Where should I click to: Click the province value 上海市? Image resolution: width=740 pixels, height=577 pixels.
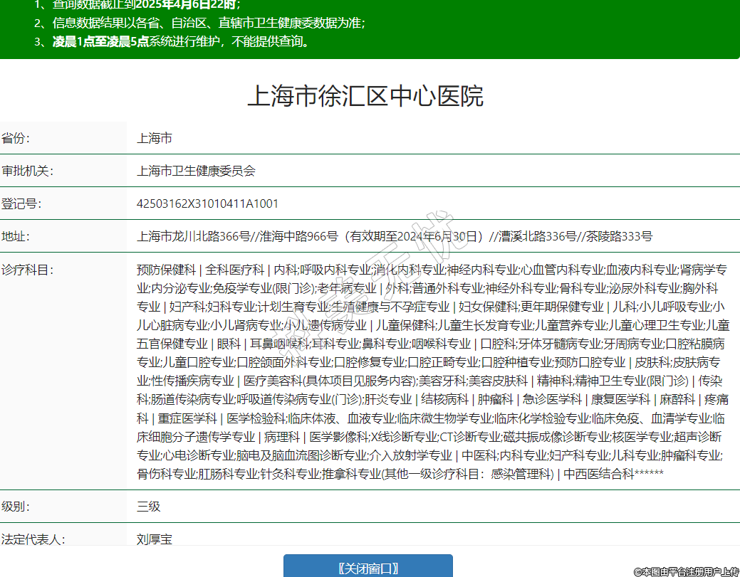(155, 138)
